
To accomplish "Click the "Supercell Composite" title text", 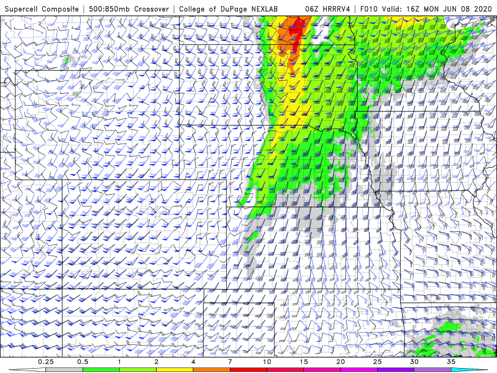I will [42, 9].
